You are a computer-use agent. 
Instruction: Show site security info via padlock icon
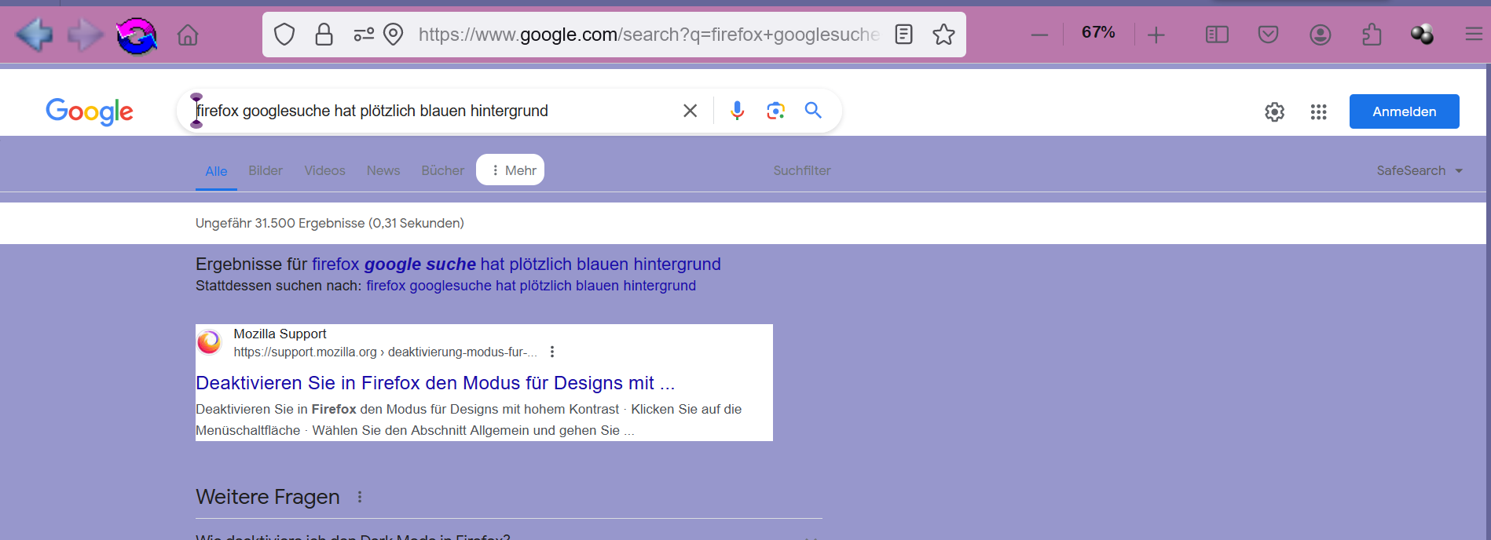[324, 35]
